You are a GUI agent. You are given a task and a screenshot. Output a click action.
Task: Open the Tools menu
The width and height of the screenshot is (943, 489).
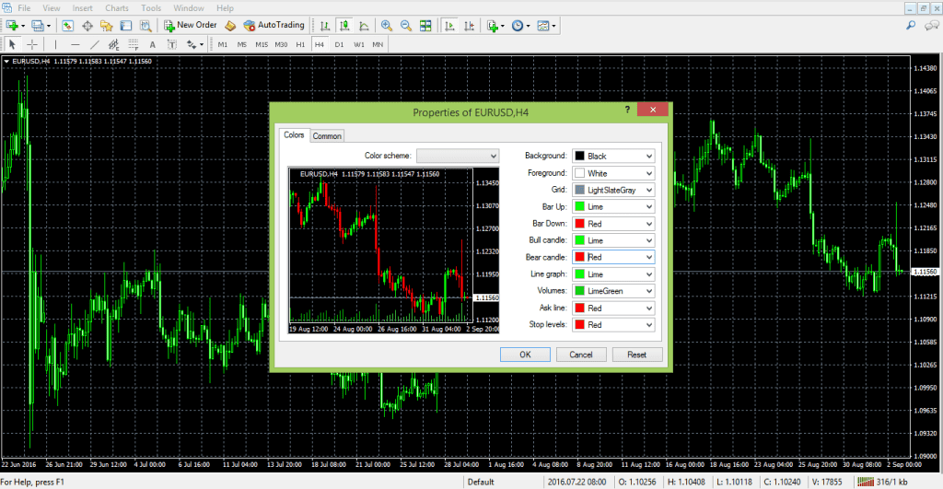click(x=151, y=7)
